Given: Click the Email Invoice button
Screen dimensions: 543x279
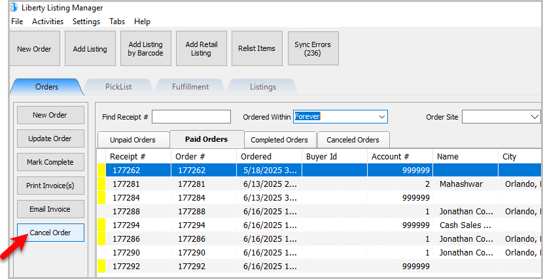Looking at the screenshot, I should tap(50, 209).
